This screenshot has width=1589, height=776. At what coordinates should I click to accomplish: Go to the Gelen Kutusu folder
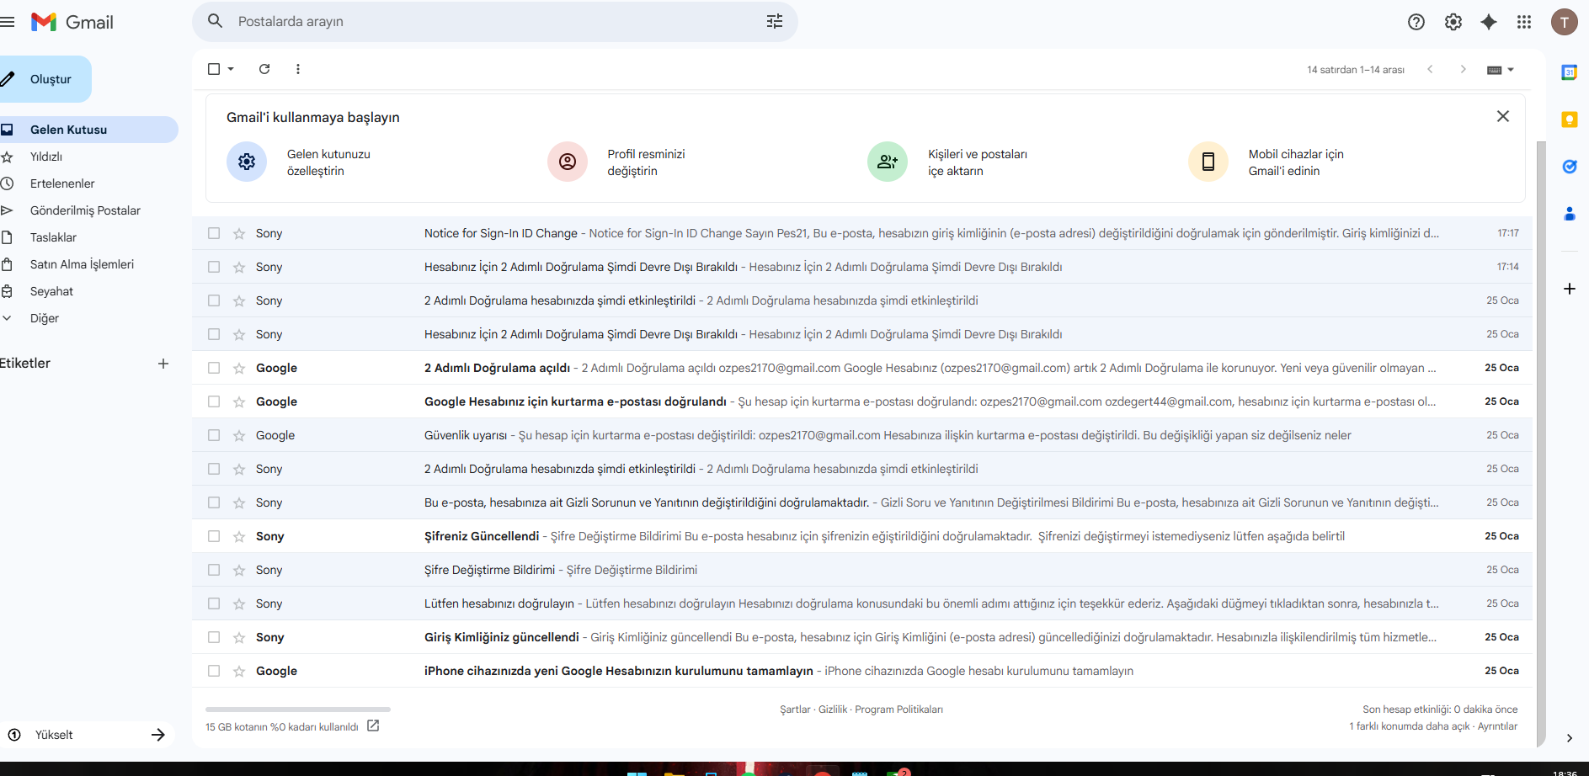tap(88, 130)
